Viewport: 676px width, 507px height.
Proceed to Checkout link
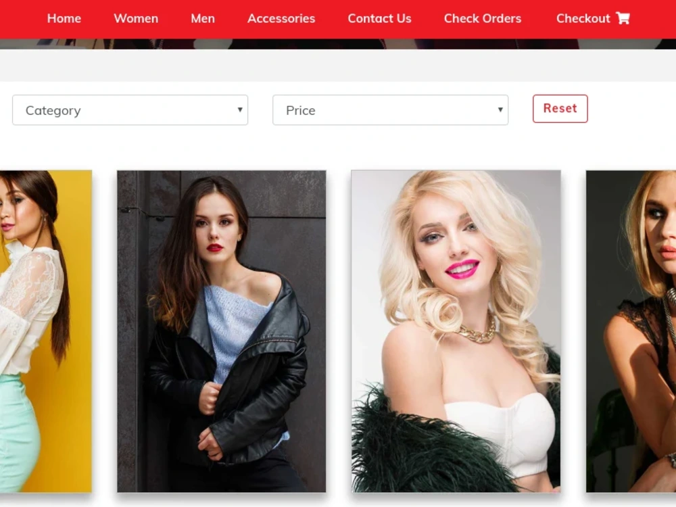583,18
